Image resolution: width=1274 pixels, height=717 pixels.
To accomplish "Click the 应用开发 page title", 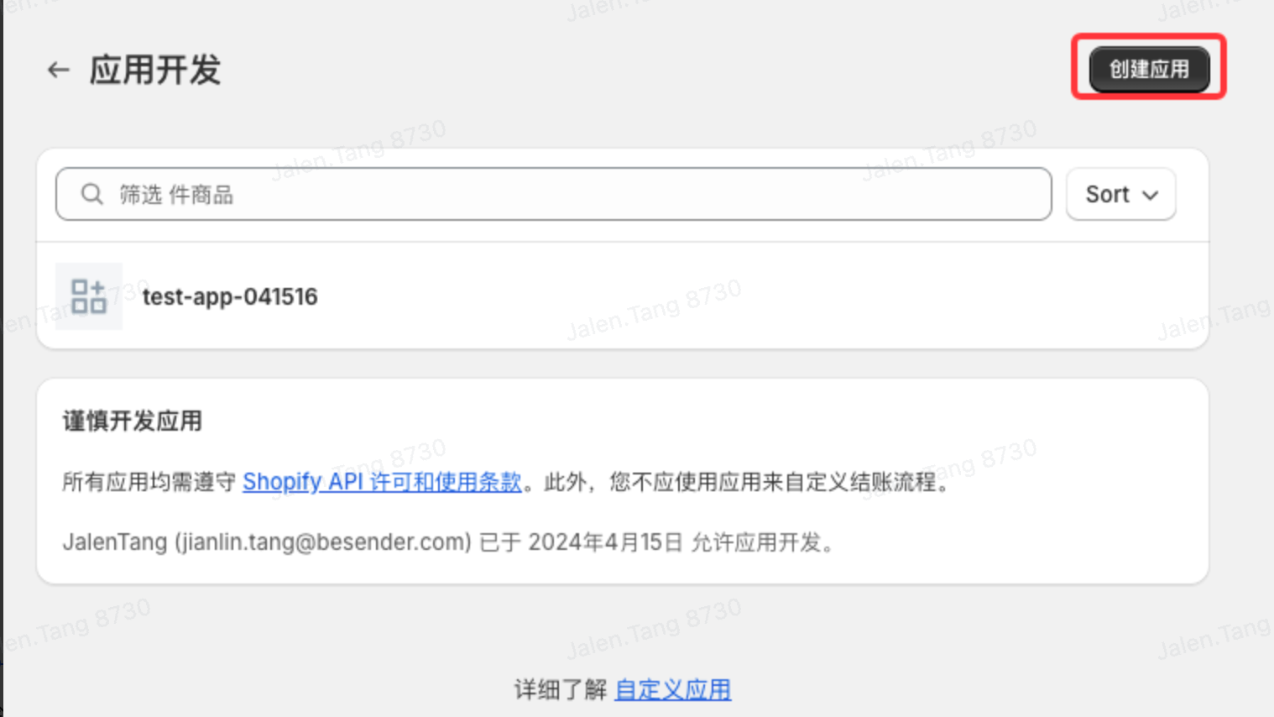I will coord(155,70).
